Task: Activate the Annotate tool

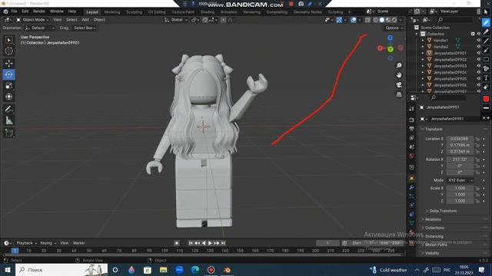Action: (x=8, y=109)
